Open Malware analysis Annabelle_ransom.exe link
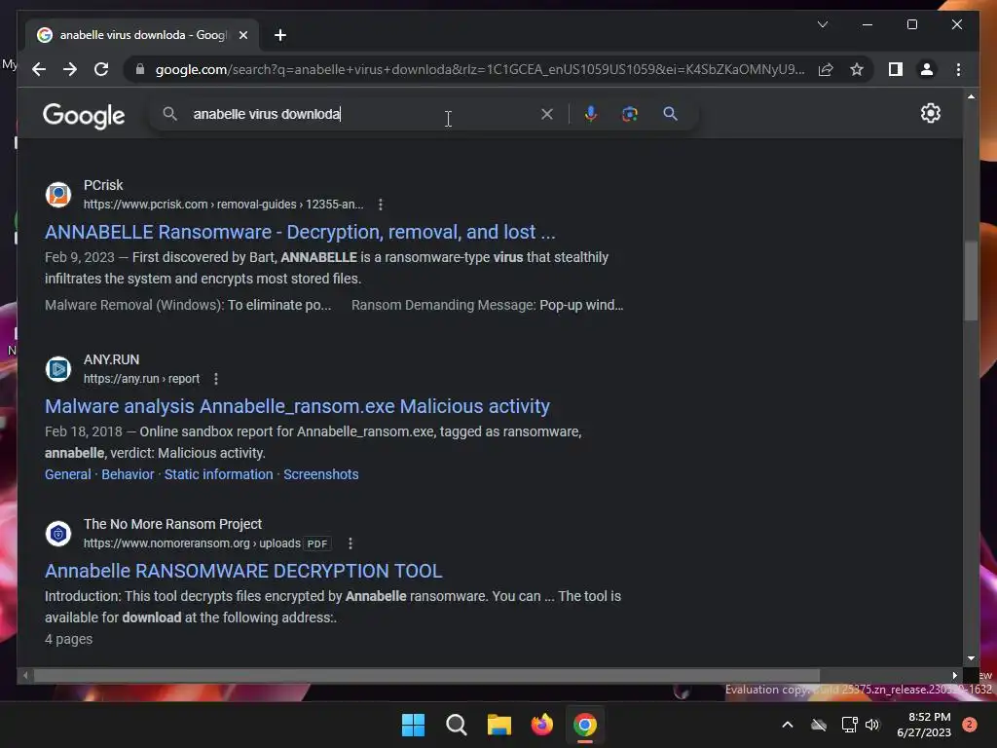997x748 pixels. point(297,406)
